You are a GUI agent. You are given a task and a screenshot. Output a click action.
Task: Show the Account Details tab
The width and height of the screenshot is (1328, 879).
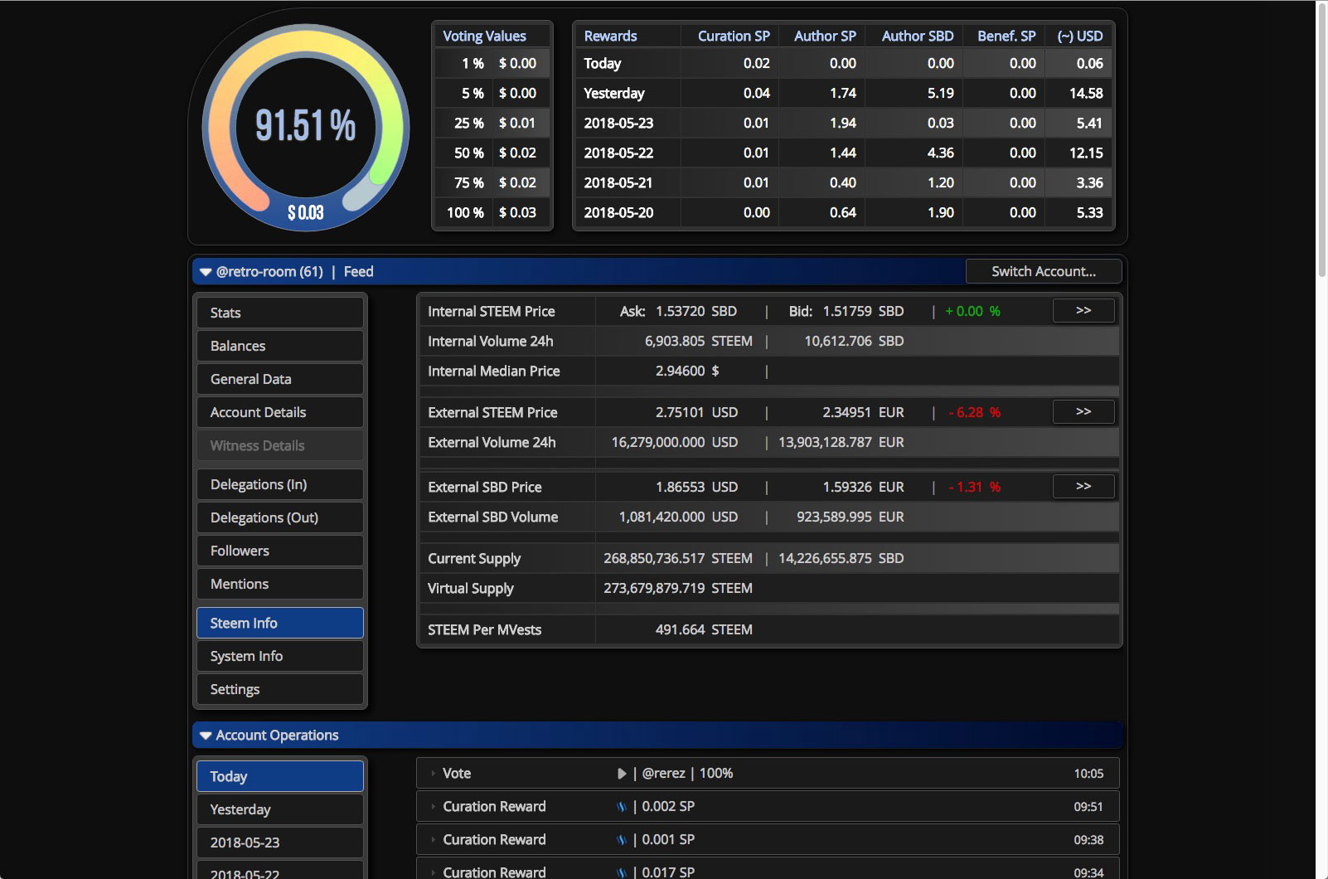point(280,412)
